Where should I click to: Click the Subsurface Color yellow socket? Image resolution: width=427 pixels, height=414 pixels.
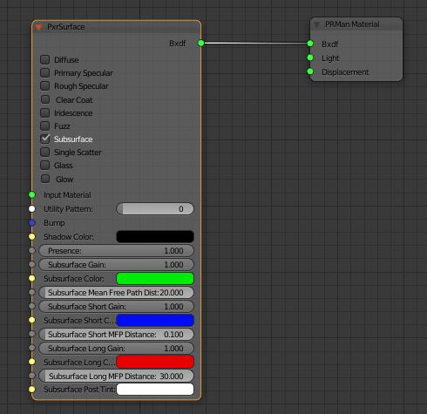[x=32, y=278]
